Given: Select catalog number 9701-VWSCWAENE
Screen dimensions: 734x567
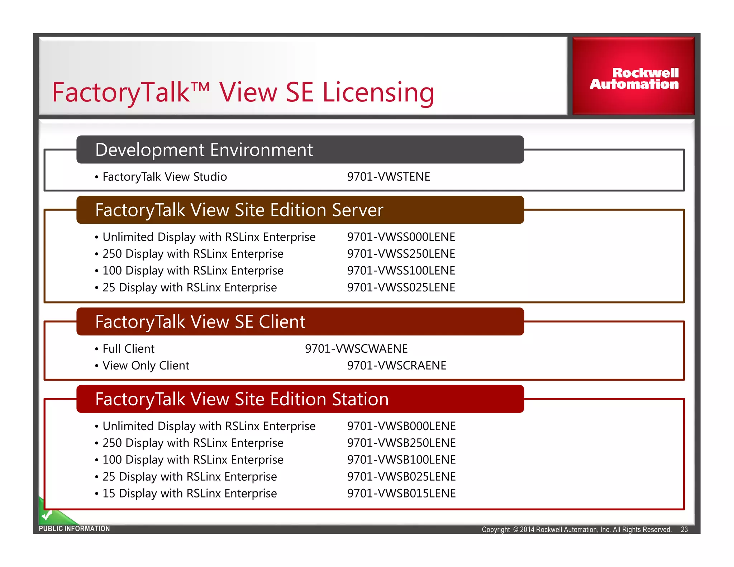Looking at the screenshot, I should click(356, 349).
